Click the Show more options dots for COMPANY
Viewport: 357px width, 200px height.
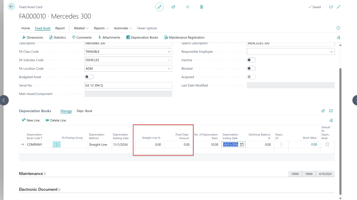coord(57,144)
